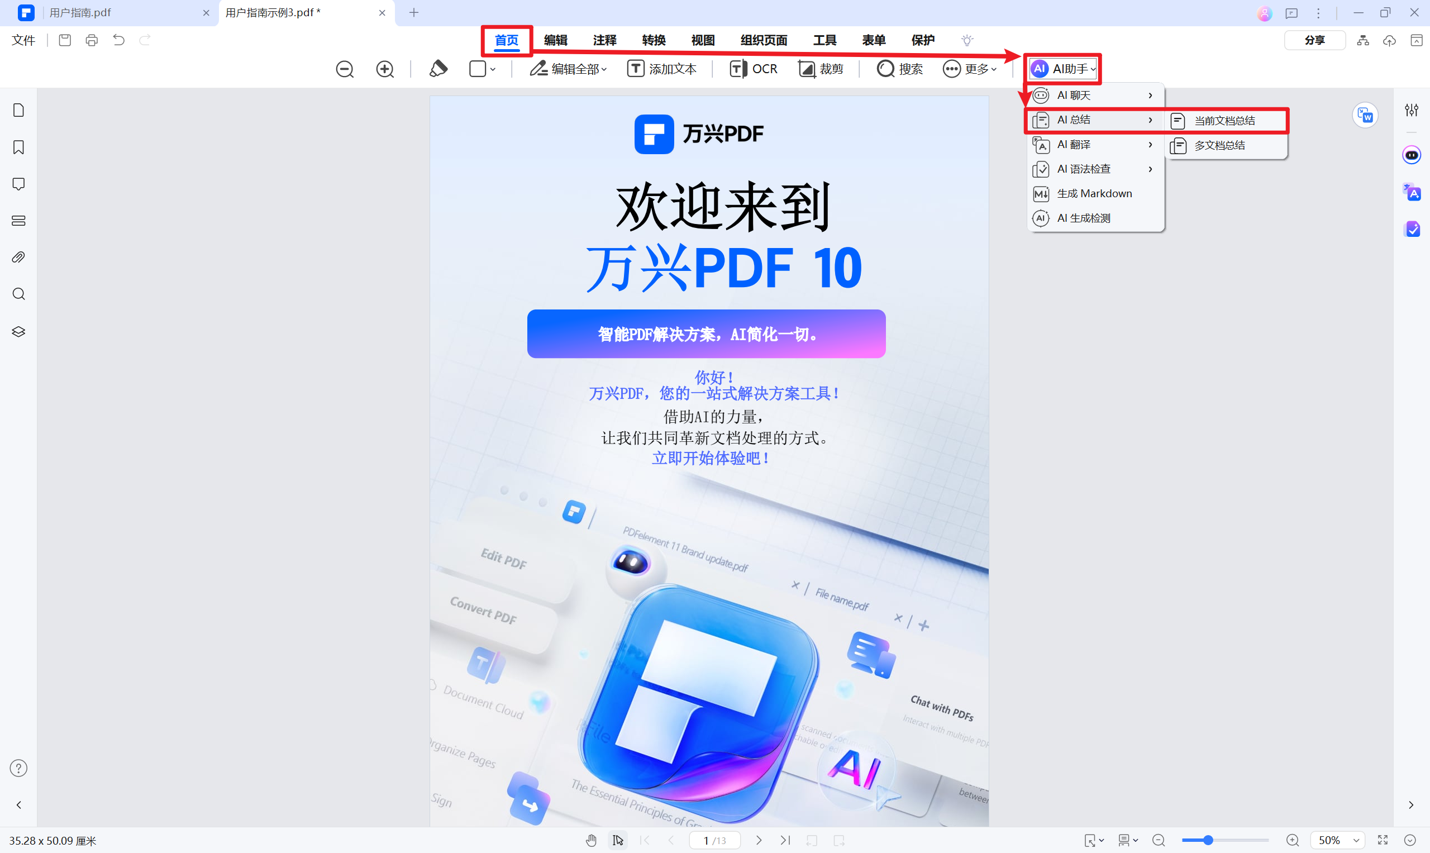Switch to the 转换 tab

click(653, 40)
